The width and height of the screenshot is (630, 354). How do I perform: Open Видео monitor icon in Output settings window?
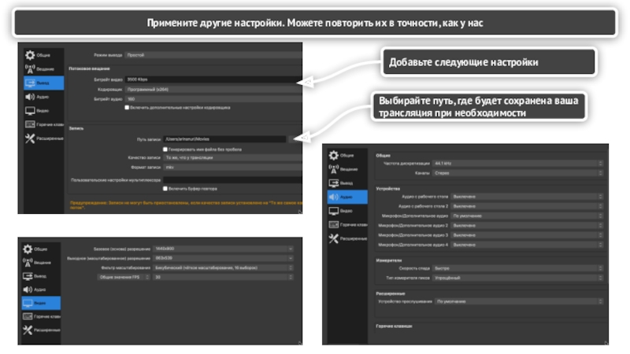point(30,110)
